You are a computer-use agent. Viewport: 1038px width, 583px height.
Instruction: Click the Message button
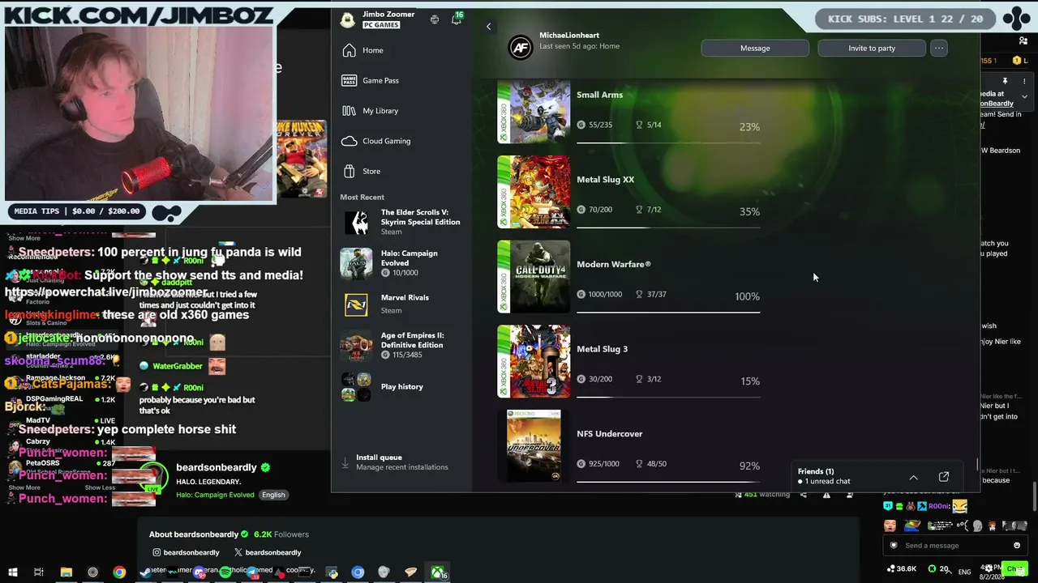click(755, 48)
